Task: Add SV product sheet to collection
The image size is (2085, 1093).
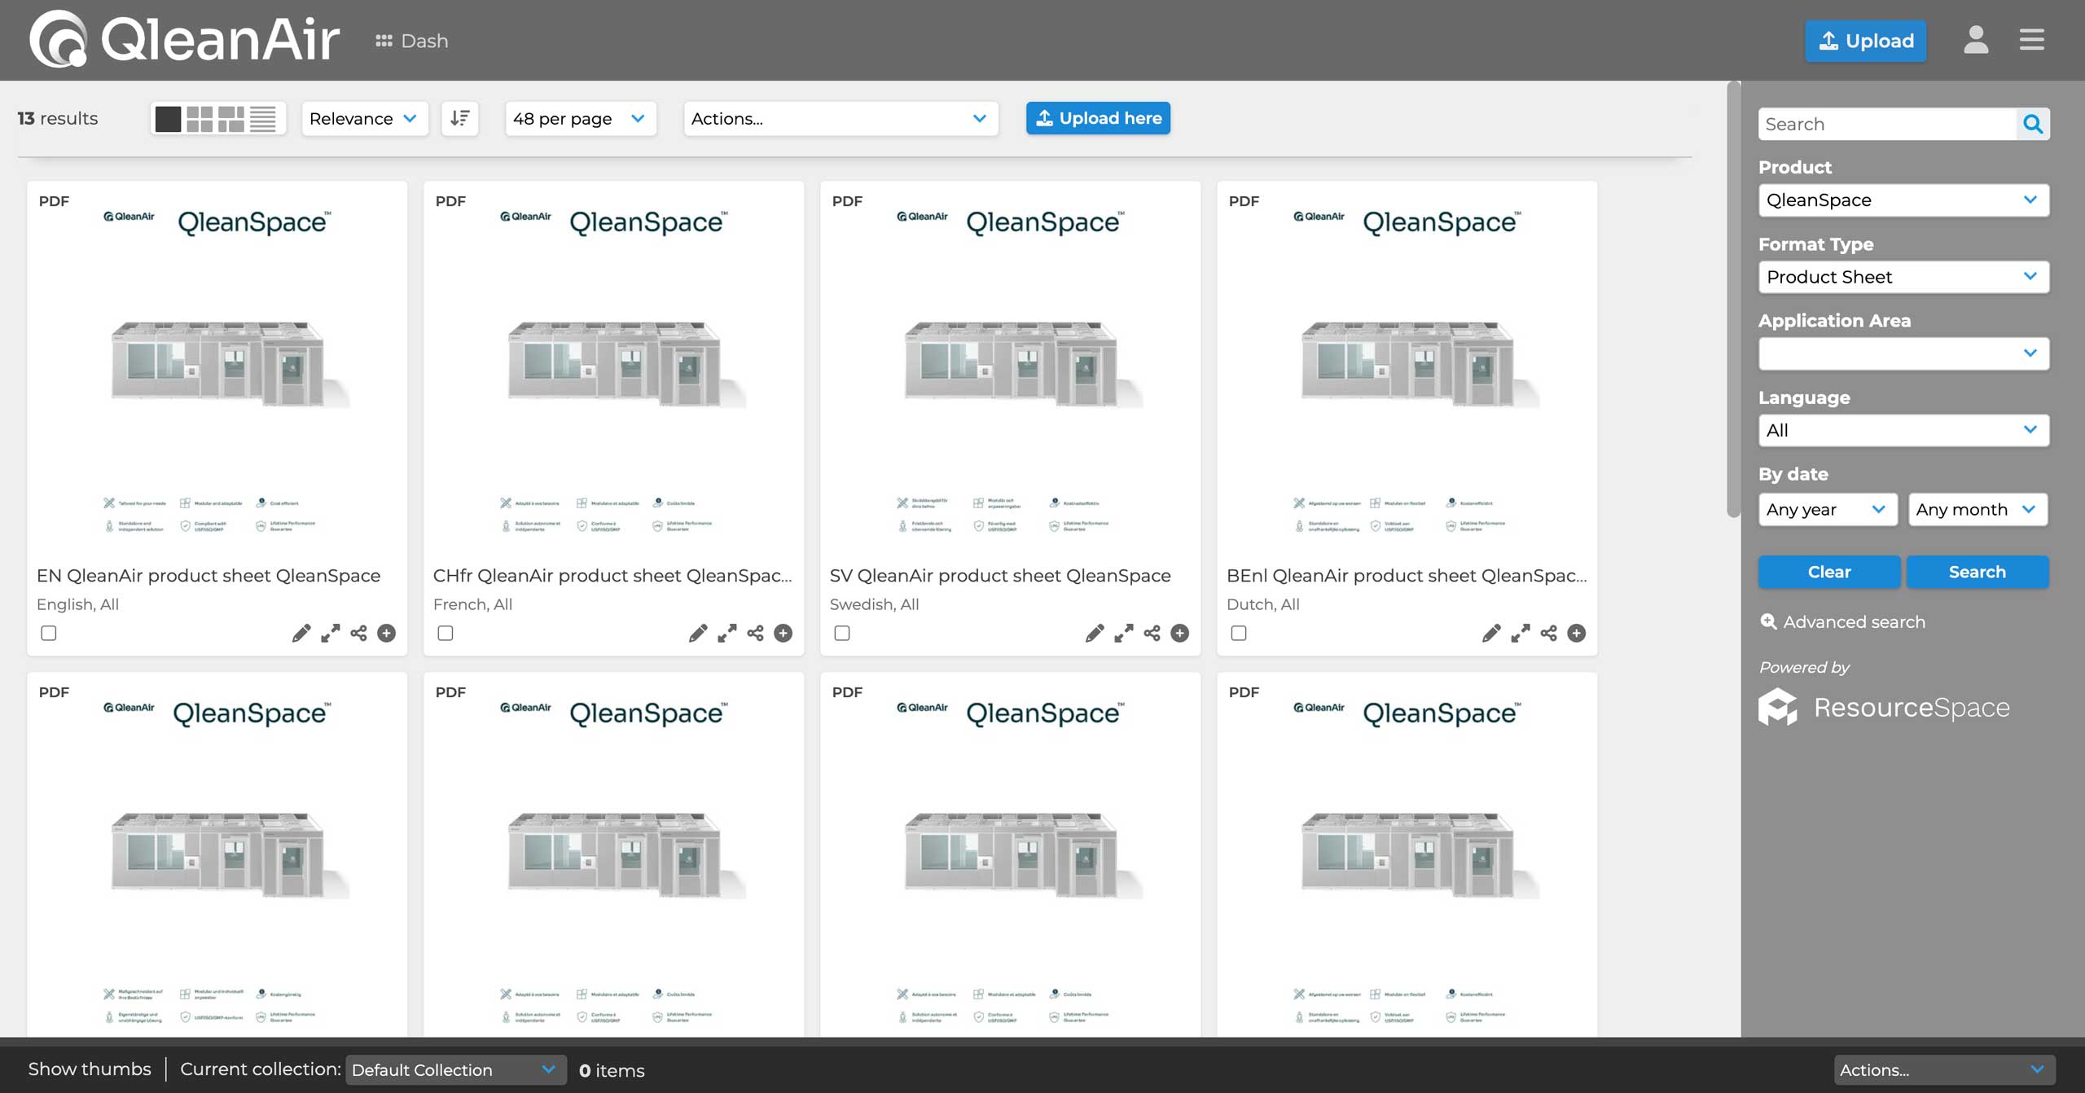Action: click(1180, 633)
